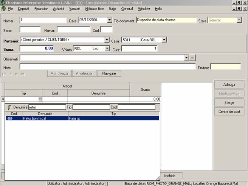This screenshot has width=248, height=186.
Task: Click the Cod field beside Numar
Action: point(106,29)
